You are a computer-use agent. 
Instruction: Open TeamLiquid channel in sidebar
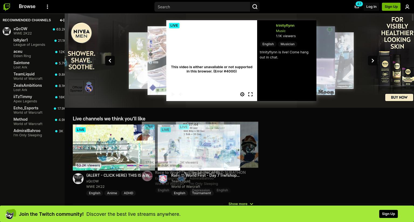click(x=32, y=76)
